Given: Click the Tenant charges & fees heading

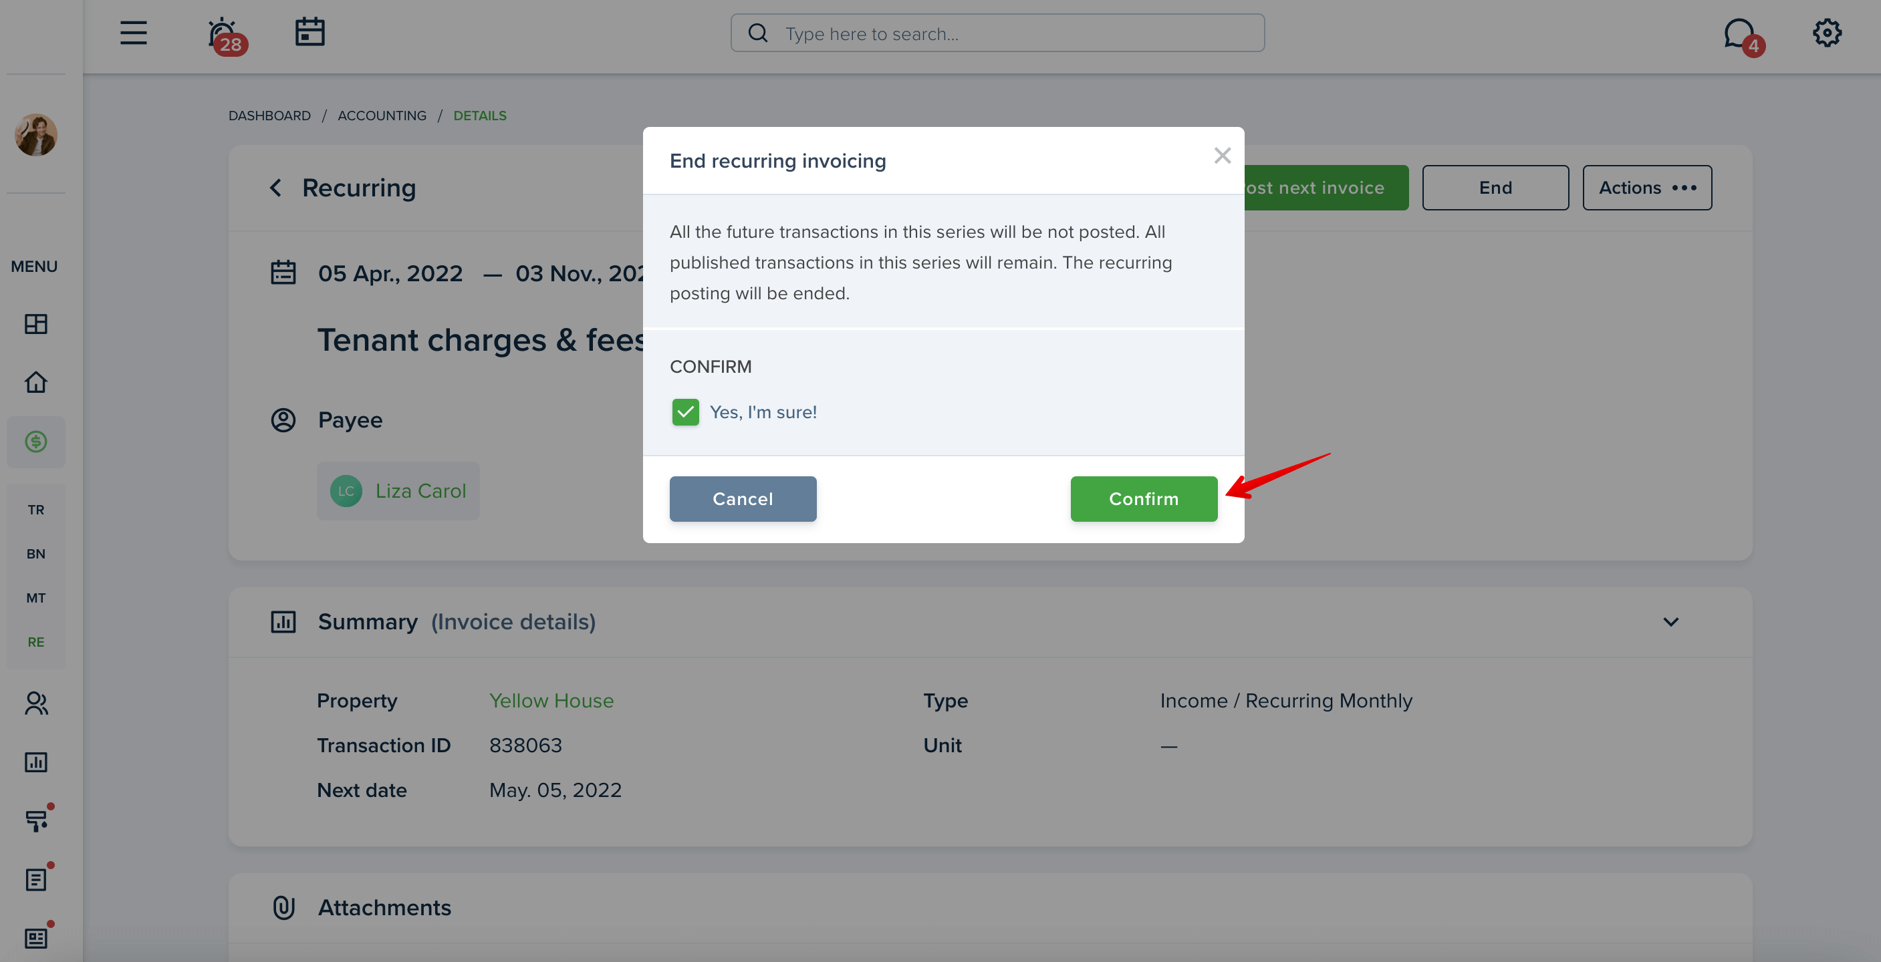Looking at the screenshot, I should click(x=480, y=340).
